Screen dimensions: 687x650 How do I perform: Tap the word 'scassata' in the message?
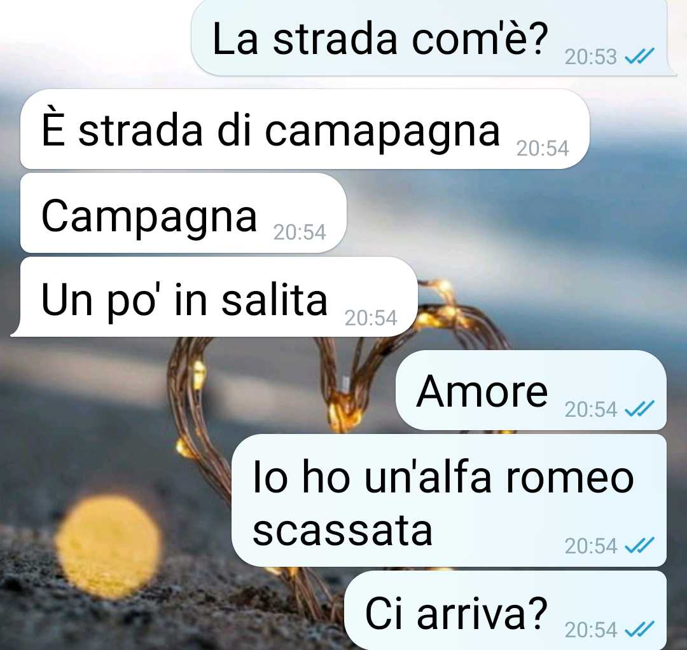coord(343,531)
